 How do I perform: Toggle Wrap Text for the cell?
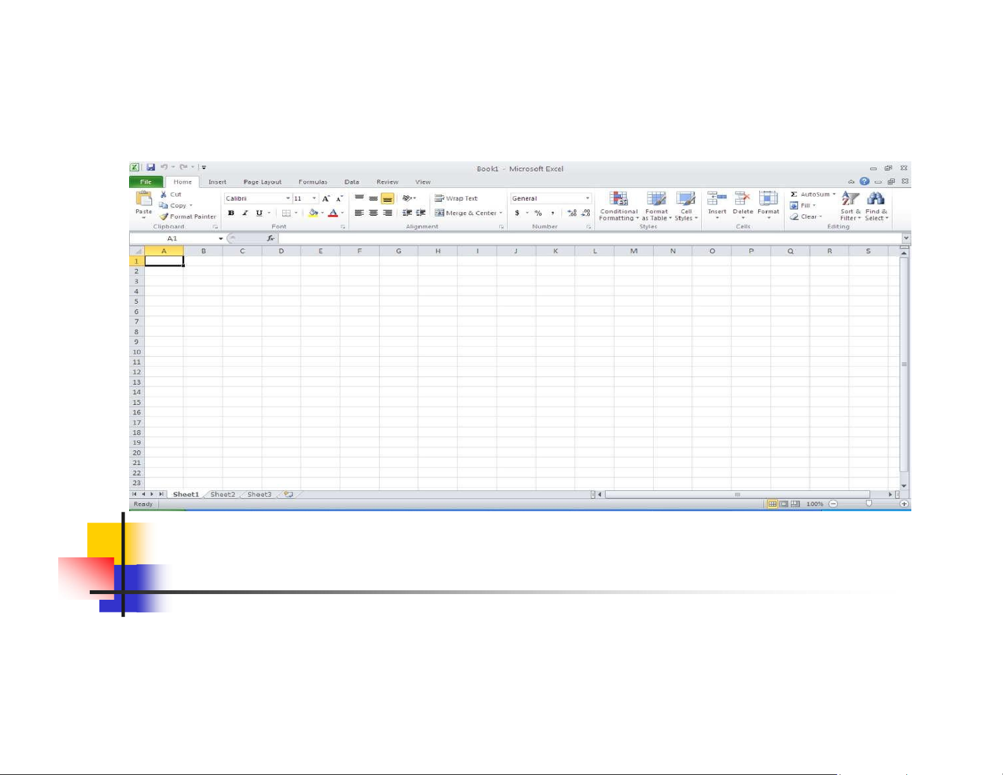pos(456,199)
